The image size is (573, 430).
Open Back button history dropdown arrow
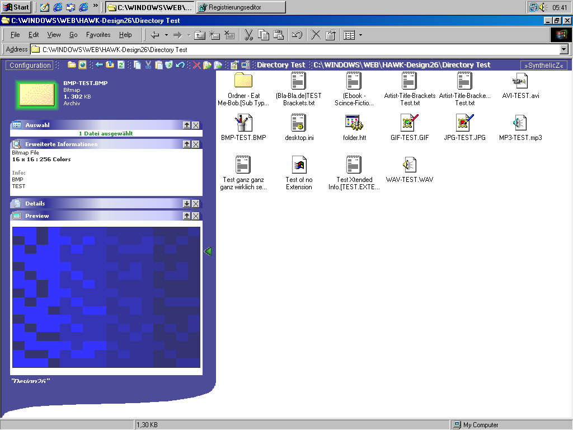click(166, 35)
